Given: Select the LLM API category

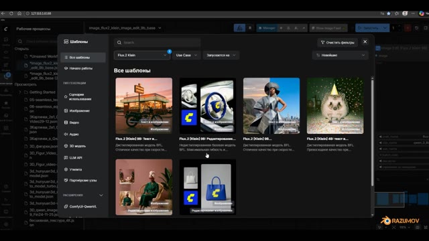Looking at the screenshot, I should tap(83, 158).
